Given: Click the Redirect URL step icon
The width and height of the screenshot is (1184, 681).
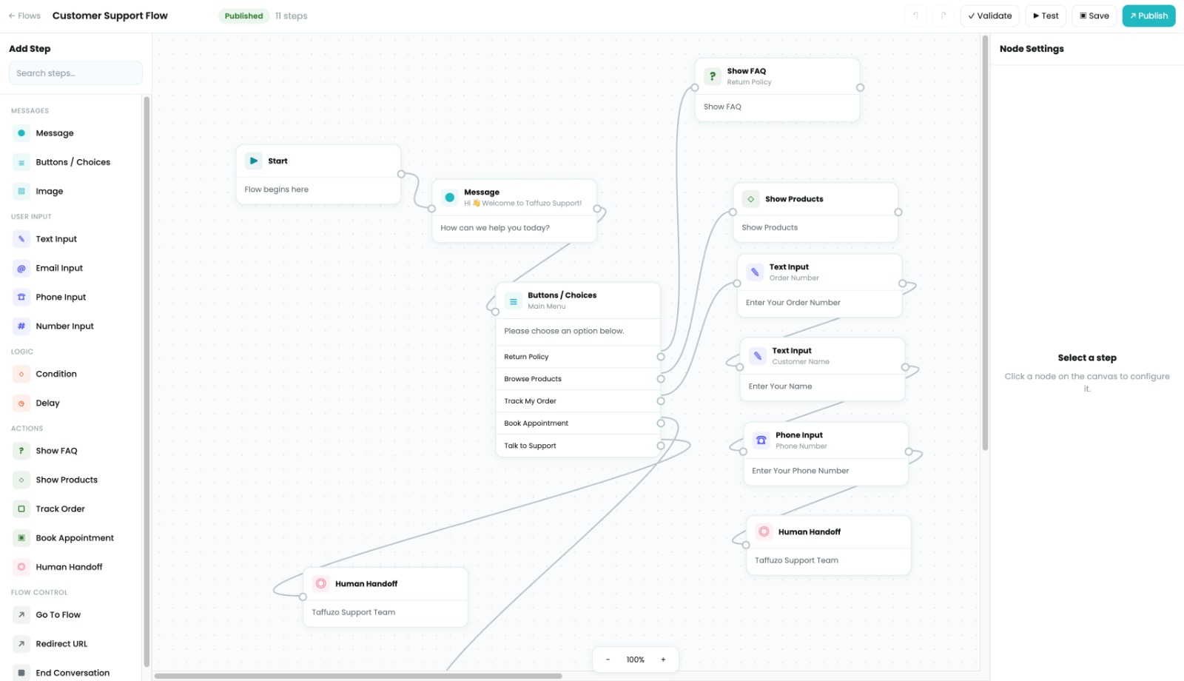Looking at the screenshot, I should [x=21, y=644].
